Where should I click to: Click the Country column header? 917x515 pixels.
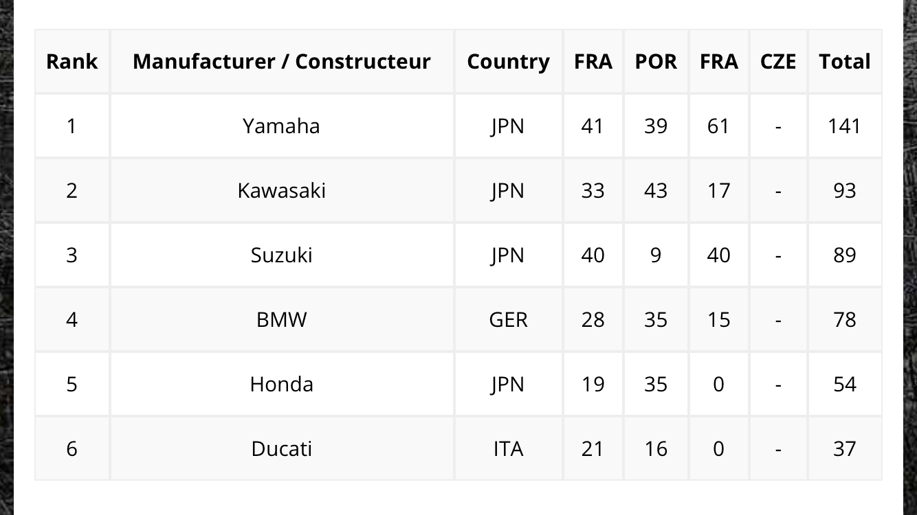pyautogui.click(x=508, y=62)
